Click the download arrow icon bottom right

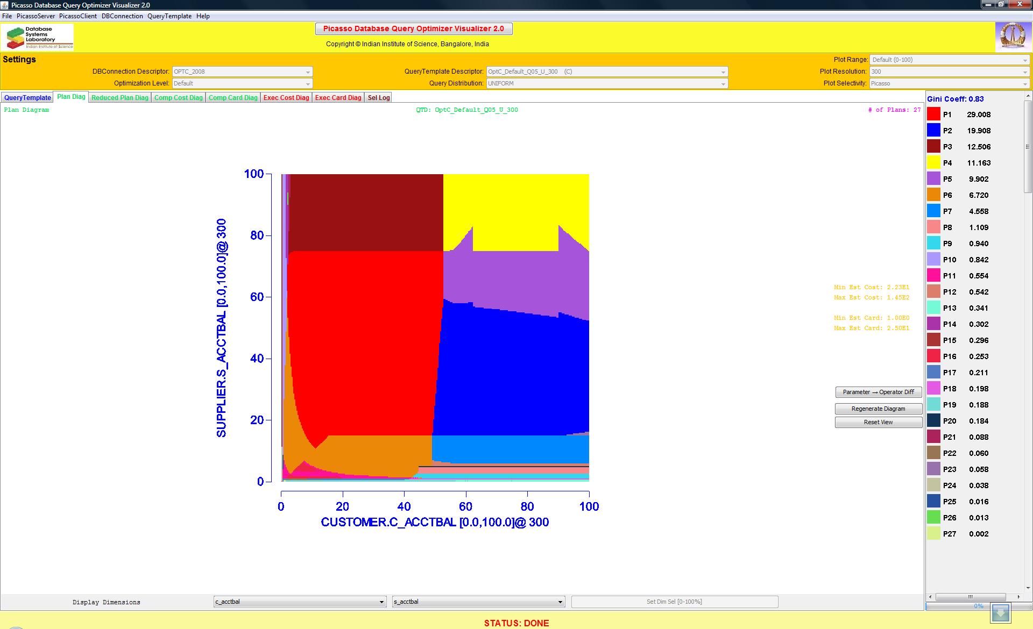click(x=1001, y=613)
